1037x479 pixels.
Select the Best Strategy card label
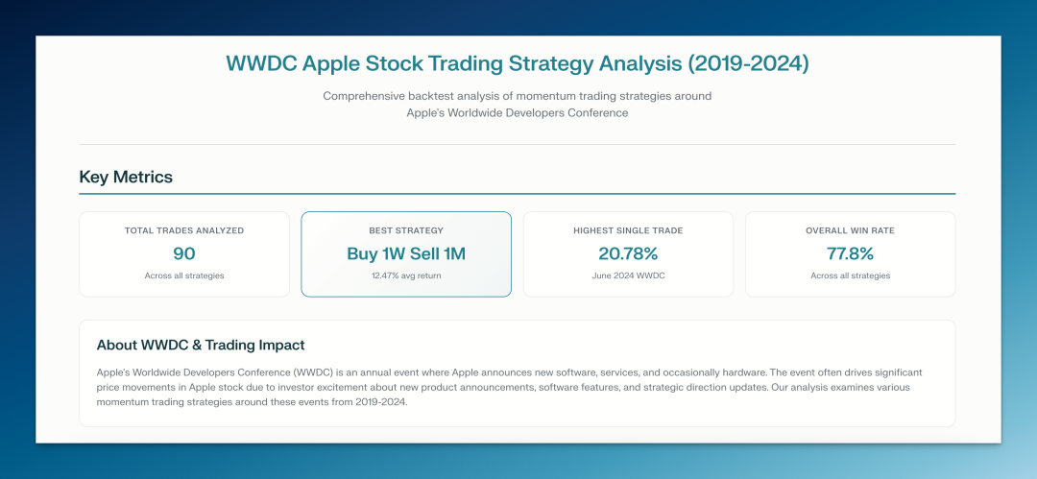coord(406,230)
